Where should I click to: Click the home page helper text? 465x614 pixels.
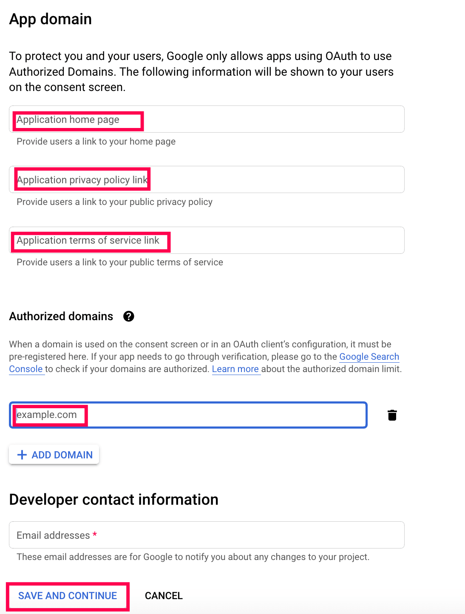pos(96,142)
